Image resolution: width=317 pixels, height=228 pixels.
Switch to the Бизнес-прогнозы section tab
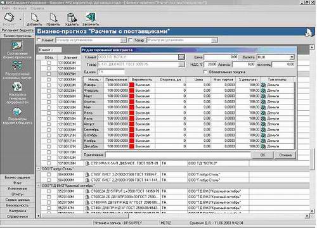pyautogui.click(x=18, y=36)
